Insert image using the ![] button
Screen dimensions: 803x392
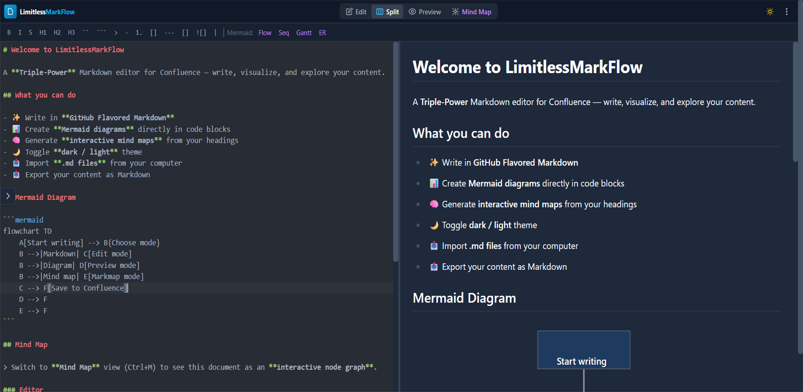pyautogui.click(x=201, y=33)
